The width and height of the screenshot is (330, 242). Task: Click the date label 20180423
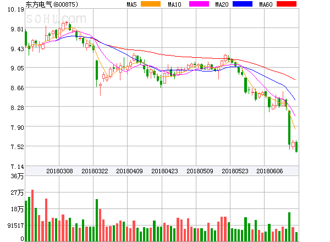(164, 171)
